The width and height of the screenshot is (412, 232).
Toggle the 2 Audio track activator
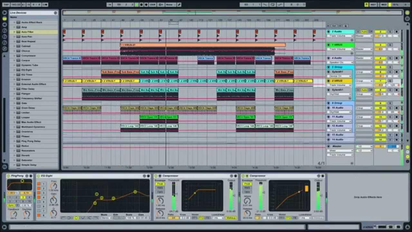coord(380,32)
